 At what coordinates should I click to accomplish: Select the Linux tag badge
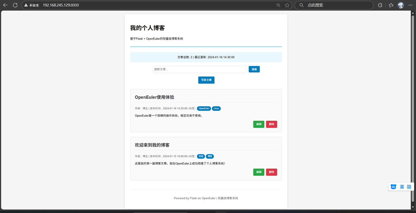pyautogui.click(x=216, y=108)
